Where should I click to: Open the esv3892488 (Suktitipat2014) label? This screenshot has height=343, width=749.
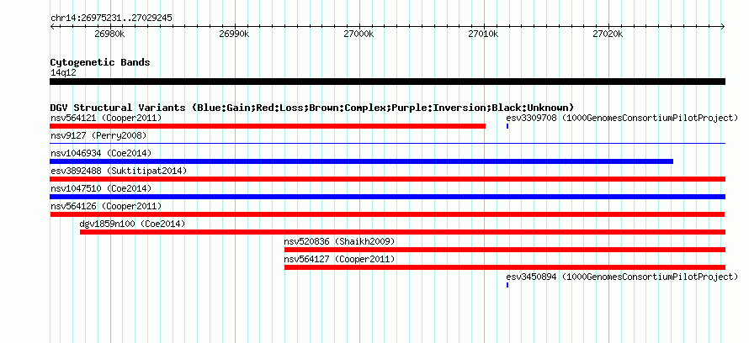(119, 171)
